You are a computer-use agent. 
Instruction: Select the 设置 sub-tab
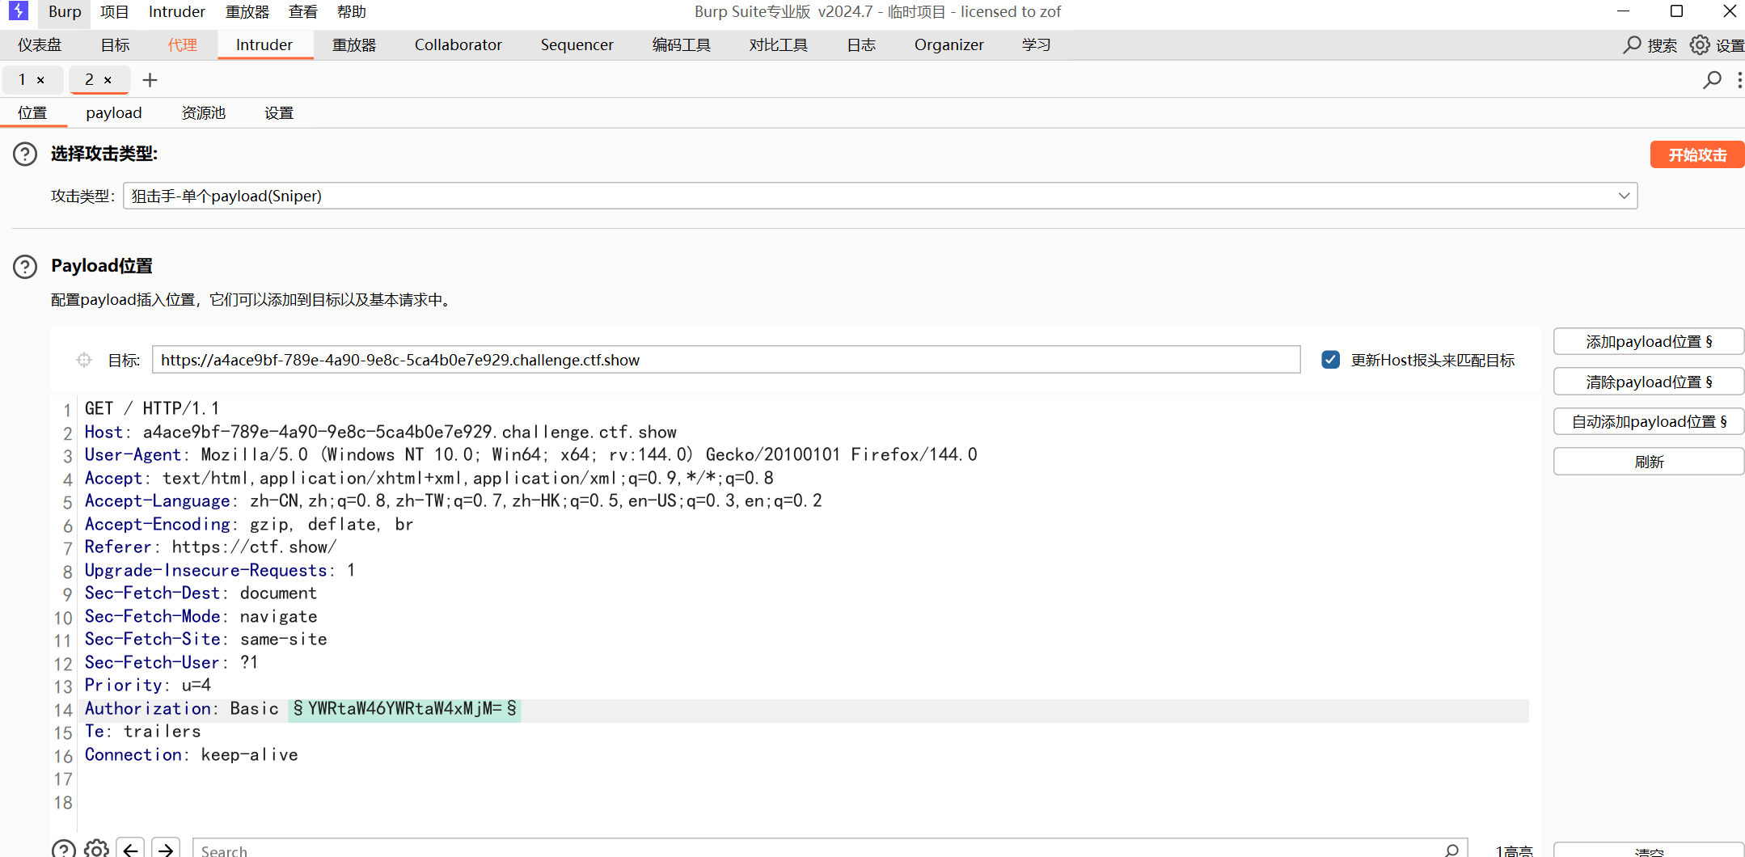tap(279, 113)
